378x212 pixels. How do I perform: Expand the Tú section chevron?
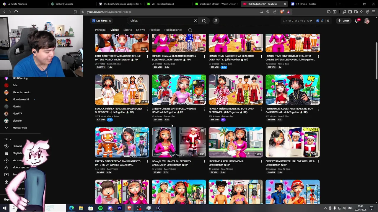(10, 139)
